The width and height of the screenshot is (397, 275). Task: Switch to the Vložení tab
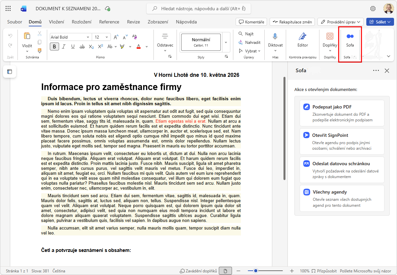click(x=56, y=22)
